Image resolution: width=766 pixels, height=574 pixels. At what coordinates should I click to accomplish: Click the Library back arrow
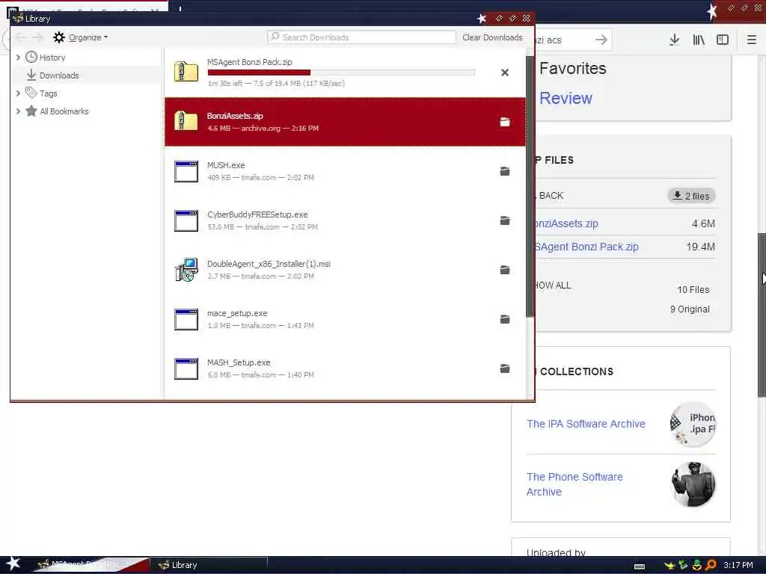click(21, 37)
